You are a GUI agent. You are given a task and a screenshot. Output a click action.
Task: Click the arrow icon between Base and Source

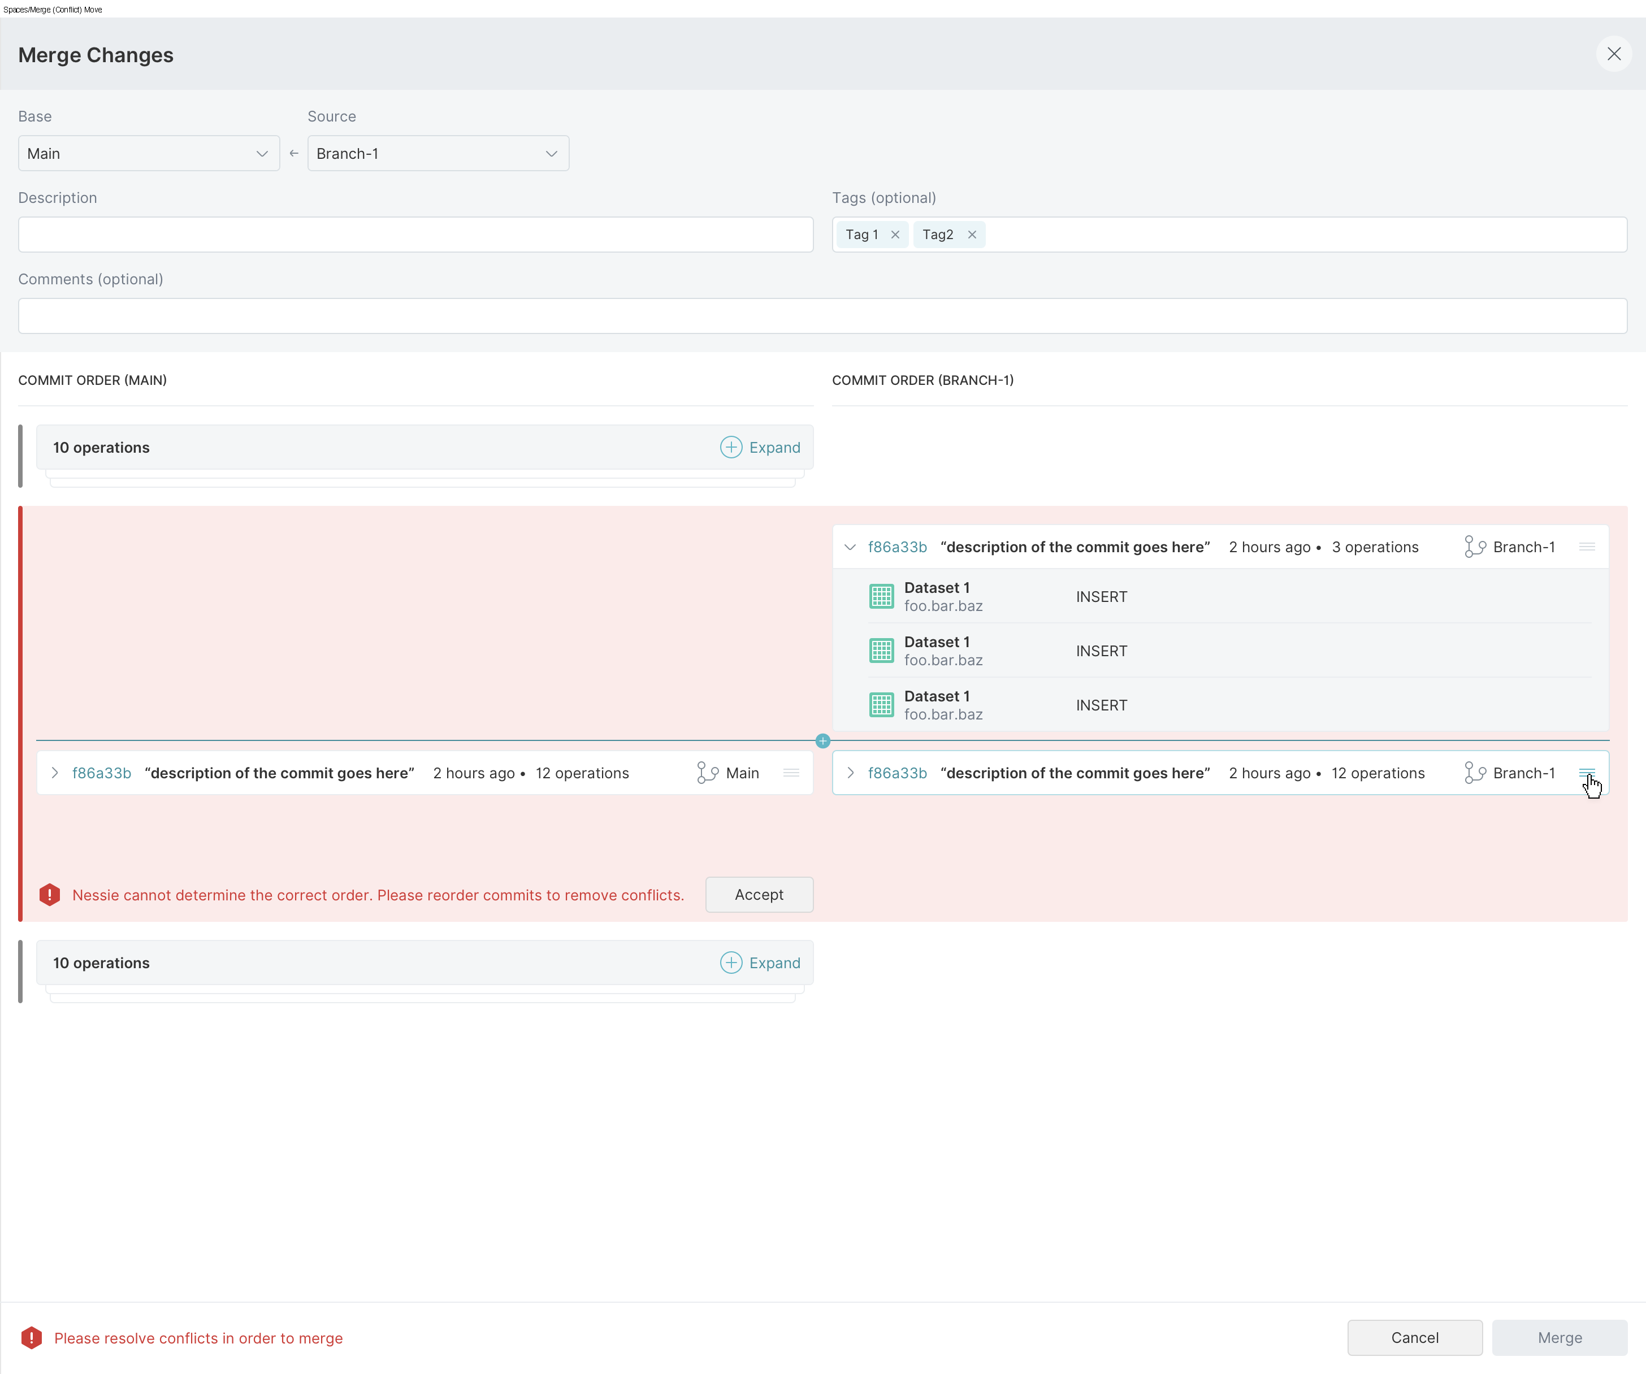(294, 154)
